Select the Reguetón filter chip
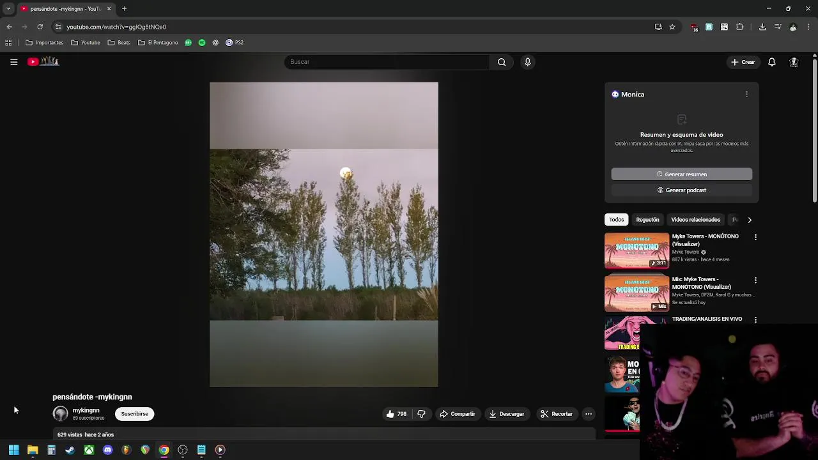This screenshot has width=818, height=460. [647, 220]
